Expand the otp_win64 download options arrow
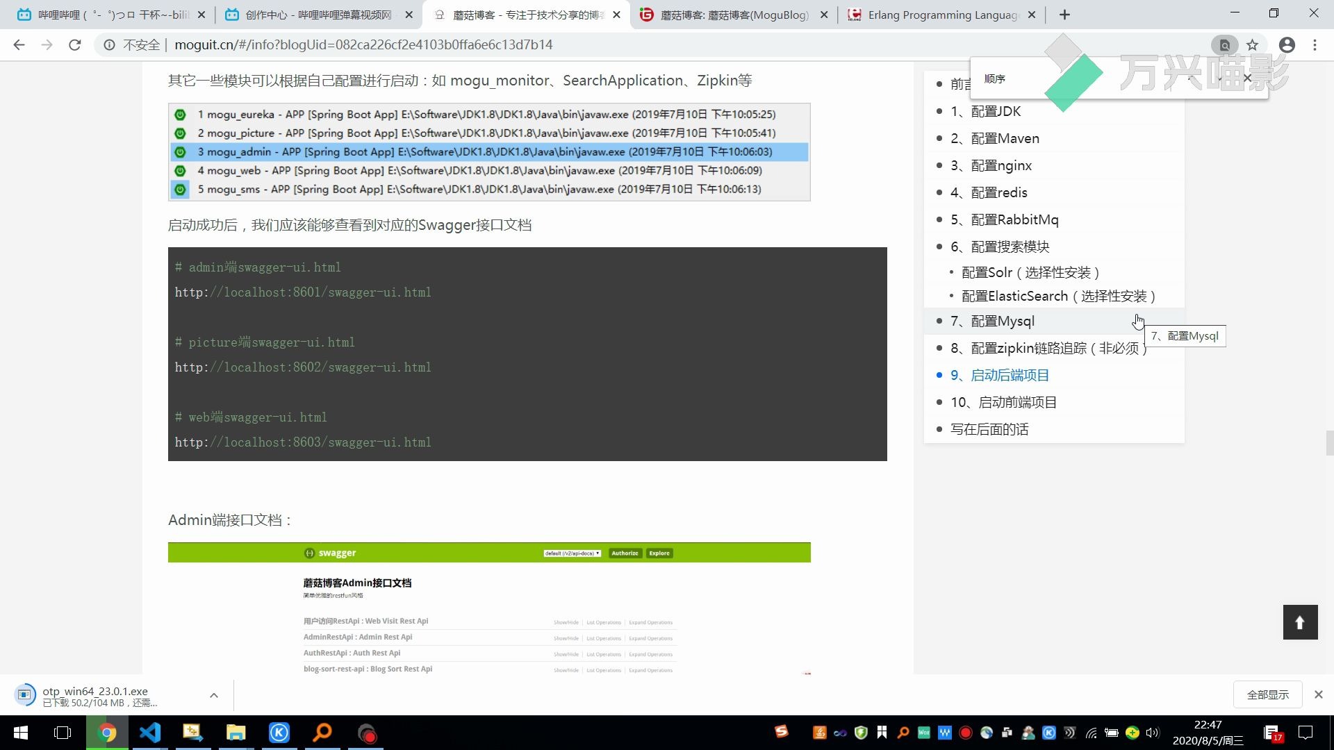The width and height of the screenshot is (1334, 750). click(x=214, y=695)
